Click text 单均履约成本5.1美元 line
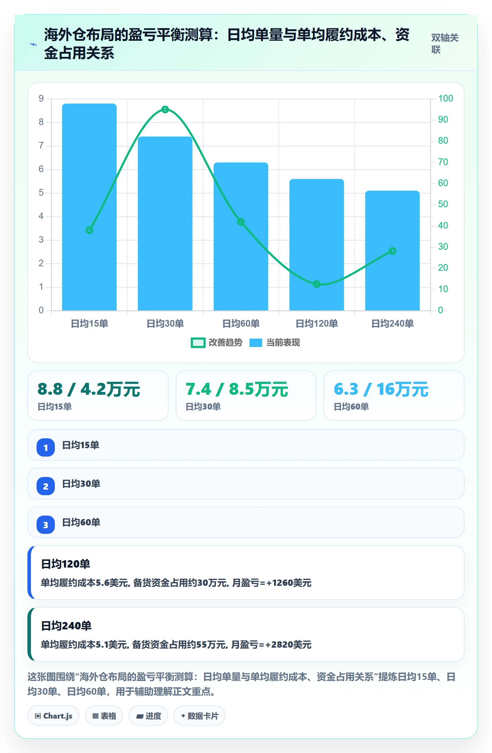This screenshot has height=753, width=492. (x=176, y=644)
